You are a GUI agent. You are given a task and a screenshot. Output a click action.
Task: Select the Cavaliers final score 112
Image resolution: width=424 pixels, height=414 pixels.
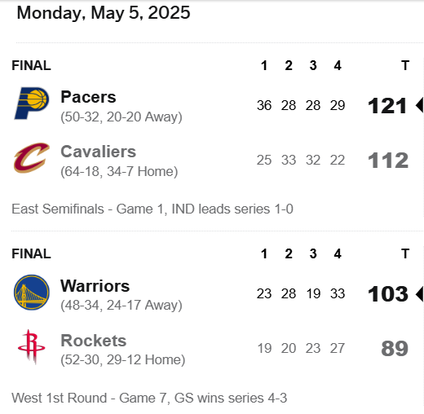point(388,161)
